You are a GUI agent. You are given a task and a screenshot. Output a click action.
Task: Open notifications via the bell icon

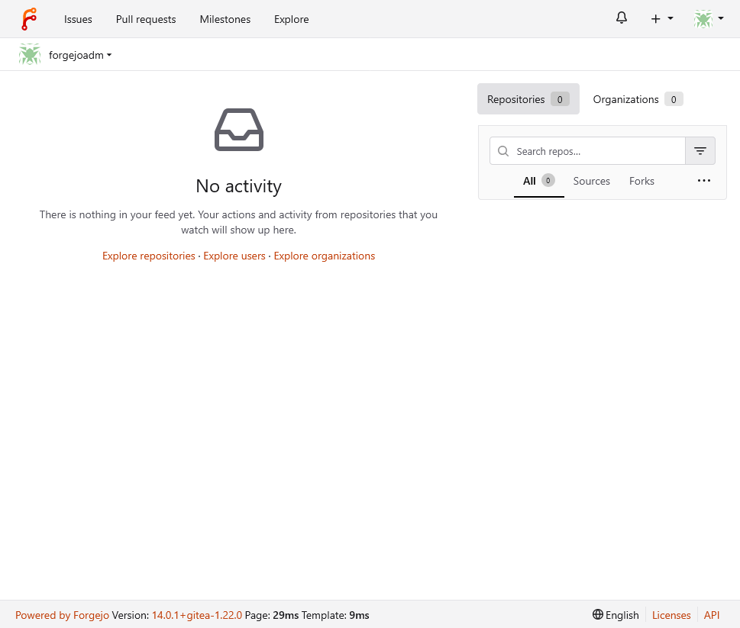click(x=621, y=17)
